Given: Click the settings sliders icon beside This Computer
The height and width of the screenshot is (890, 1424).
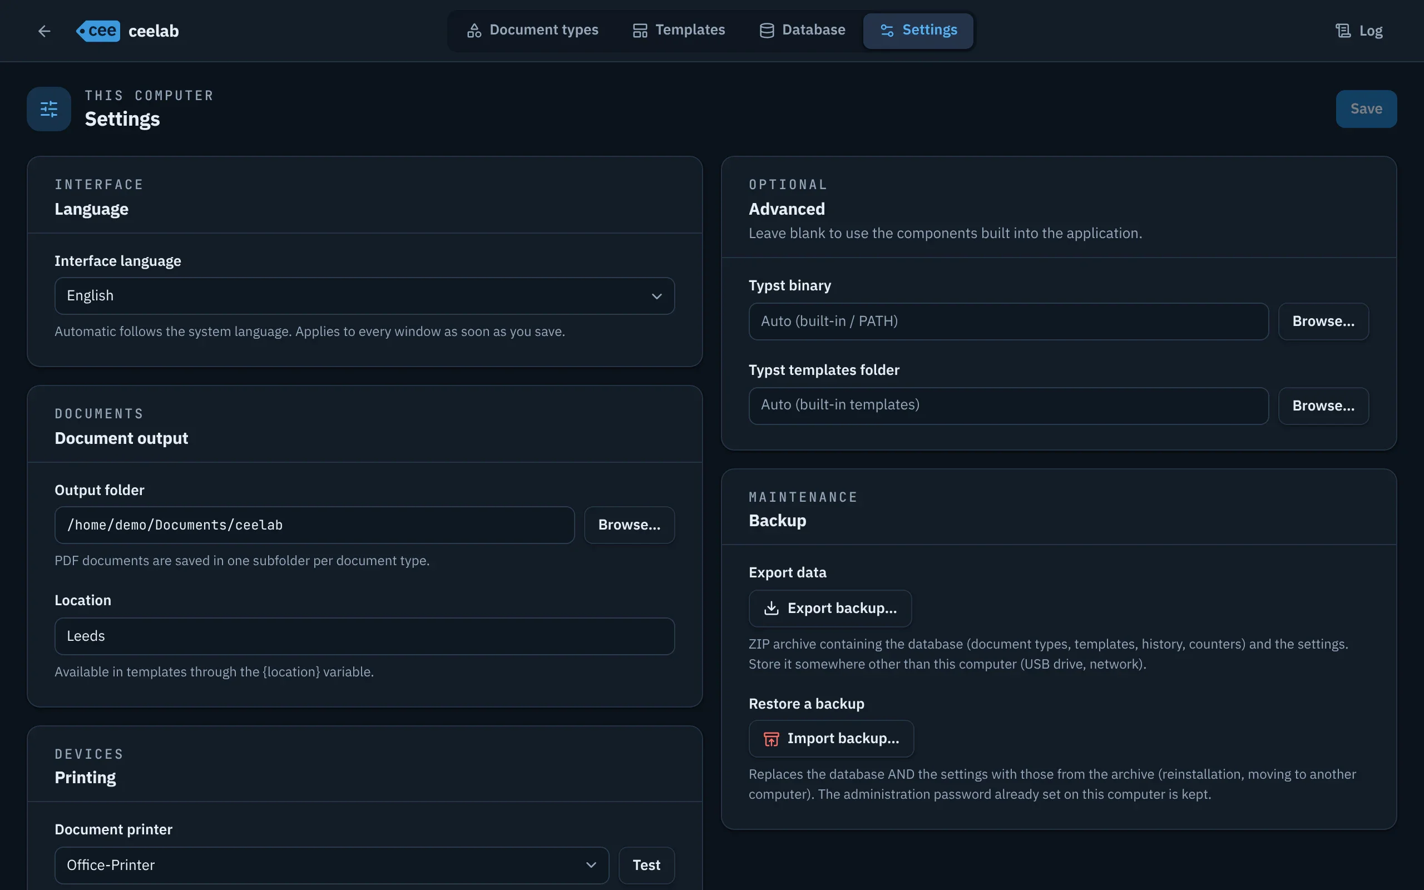Looking at the screenshot, I should (49, 109).
